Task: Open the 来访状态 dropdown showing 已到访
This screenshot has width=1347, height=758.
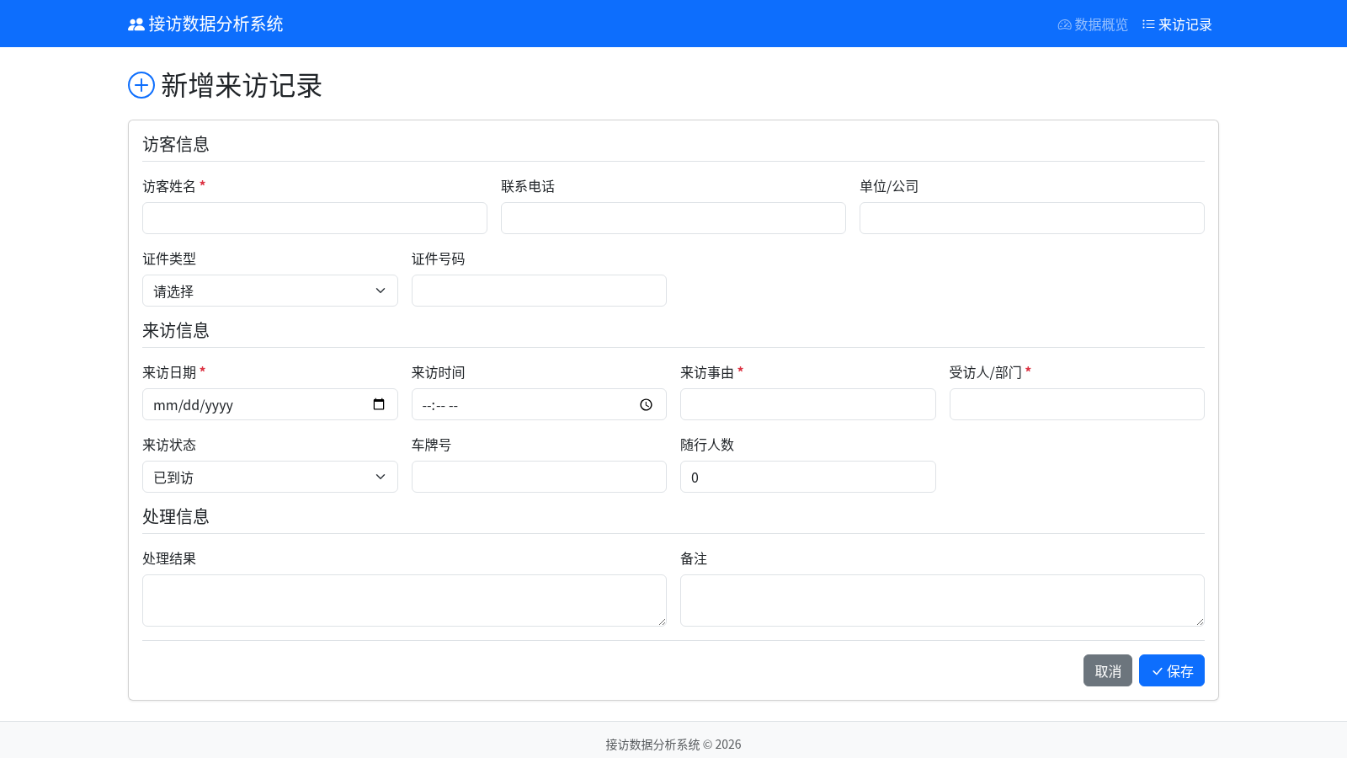Action: pyautogui.click(x=270, y=477)
